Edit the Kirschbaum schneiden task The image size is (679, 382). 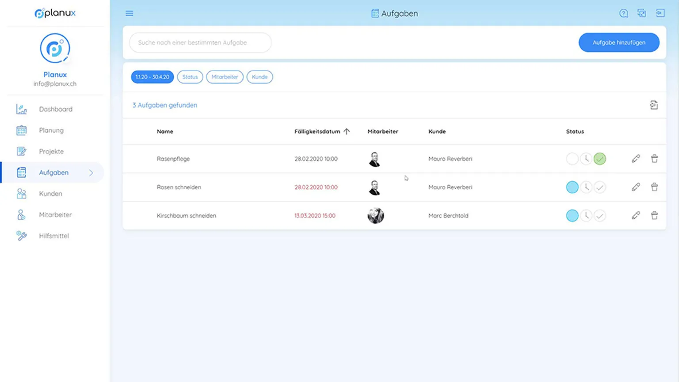coord(636,215)
